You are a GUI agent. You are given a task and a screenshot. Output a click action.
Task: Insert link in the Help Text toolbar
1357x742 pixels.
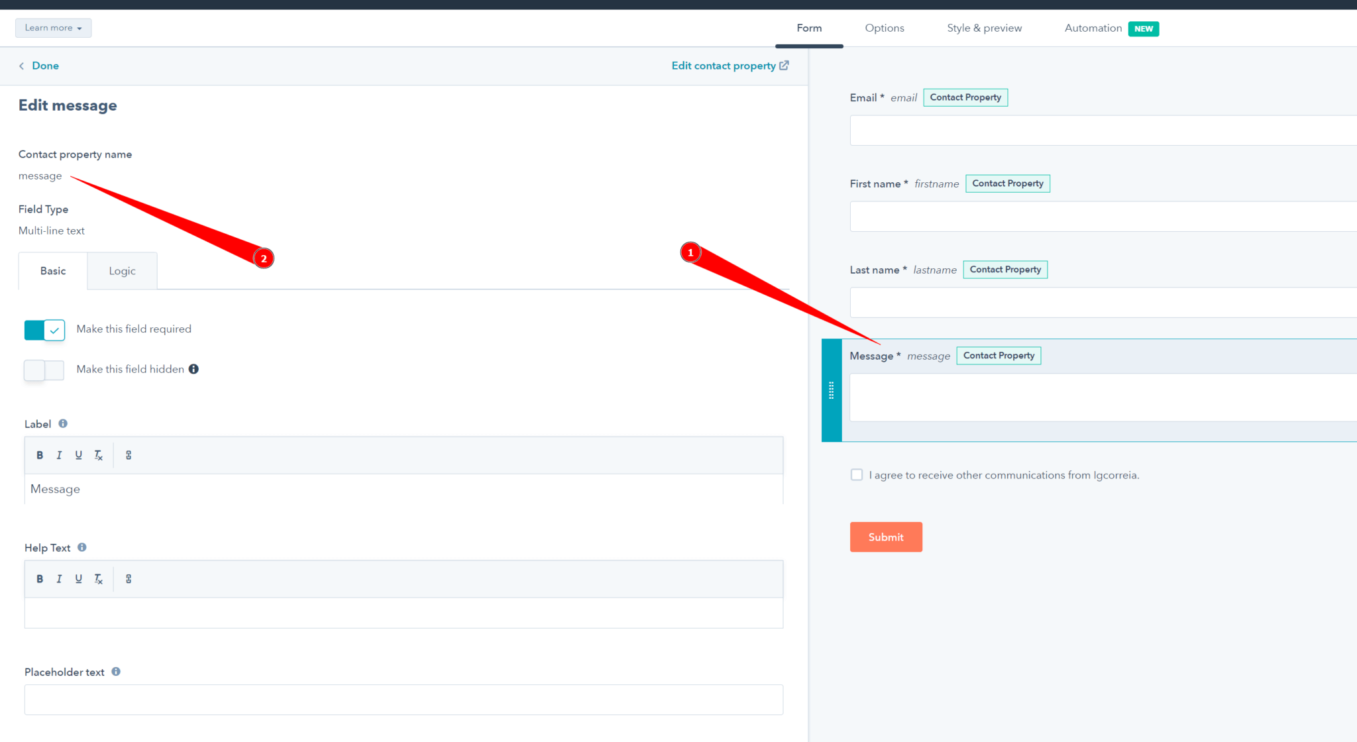[129, 579]
